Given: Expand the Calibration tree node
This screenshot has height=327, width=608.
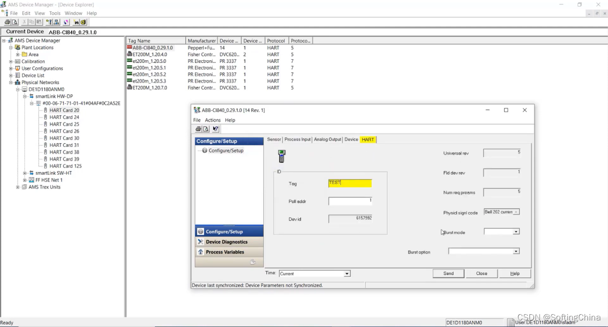Looking at the screenshot, I should point(11,61).
